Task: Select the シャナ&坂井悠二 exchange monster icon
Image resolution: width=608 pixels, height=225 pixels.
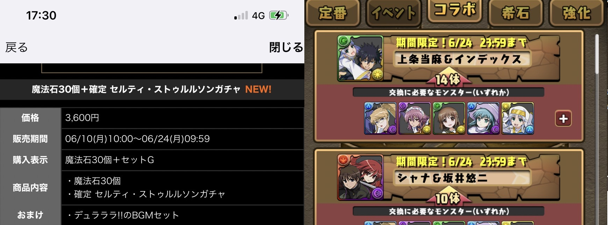Action: click(x=360, y=177)
